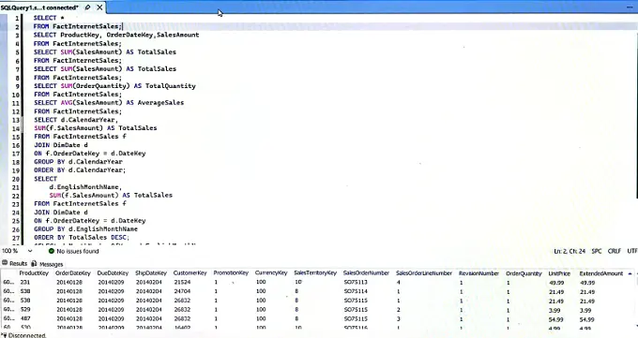
Task: Place cursor on GROUP BY d.EnglishMonthName line
Action: 86,229
